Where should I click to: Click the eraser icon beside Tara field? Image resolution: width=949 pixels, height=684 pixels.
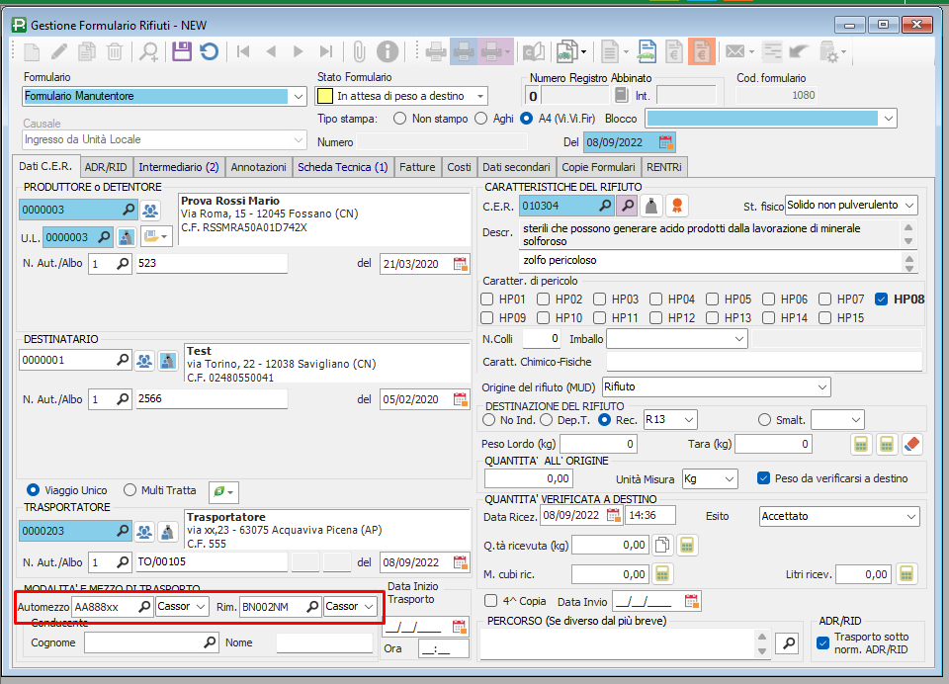click(911, 445)
